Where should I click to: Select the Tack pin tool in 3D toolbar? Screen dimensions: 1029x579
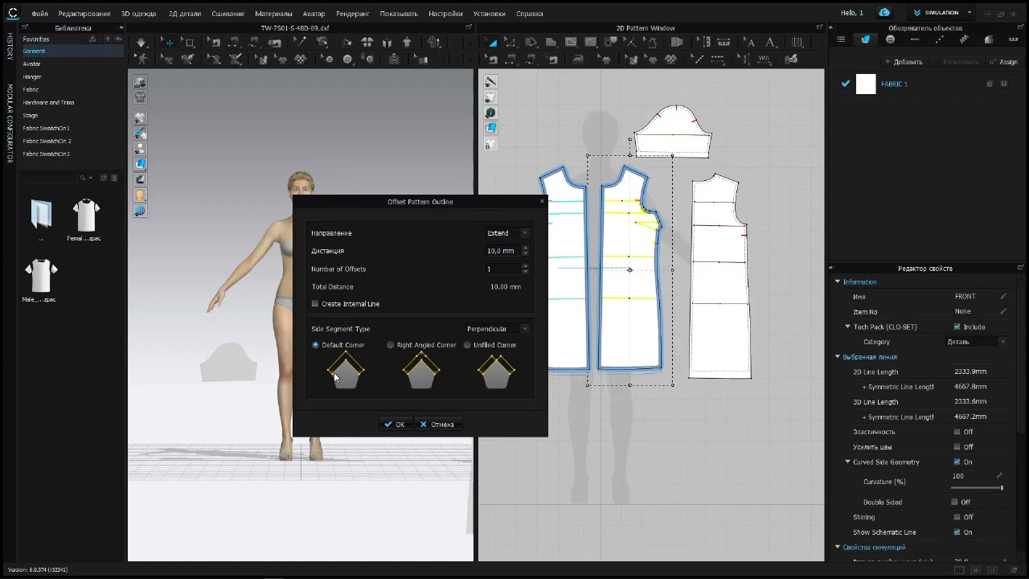301,43
